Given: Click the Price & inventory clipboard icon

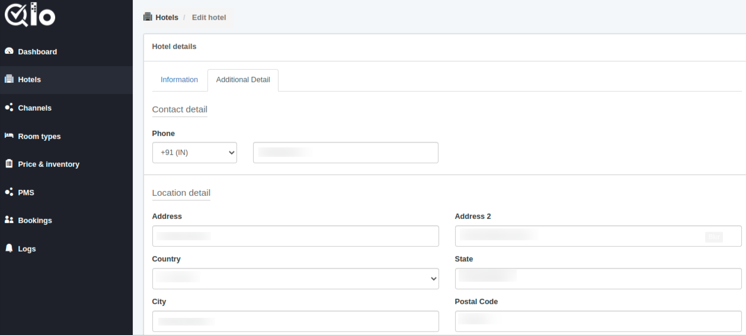Looking at the screenshot, I should (x=9, y=164).
